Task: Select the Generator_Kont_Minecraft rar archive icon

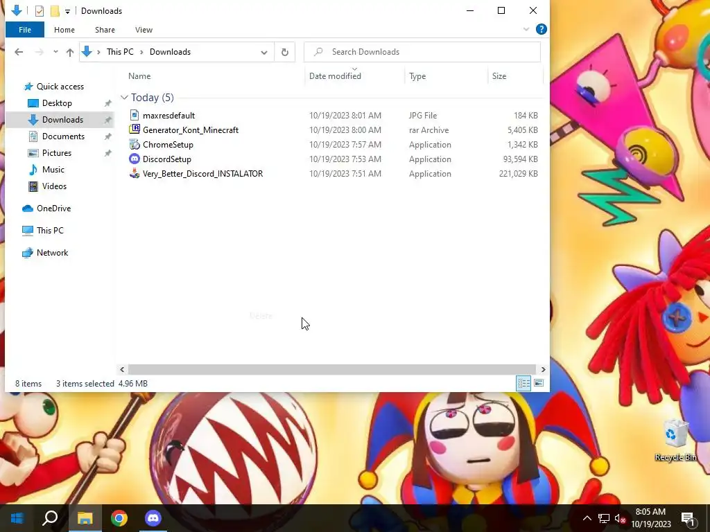Action: tap(135, 130)
